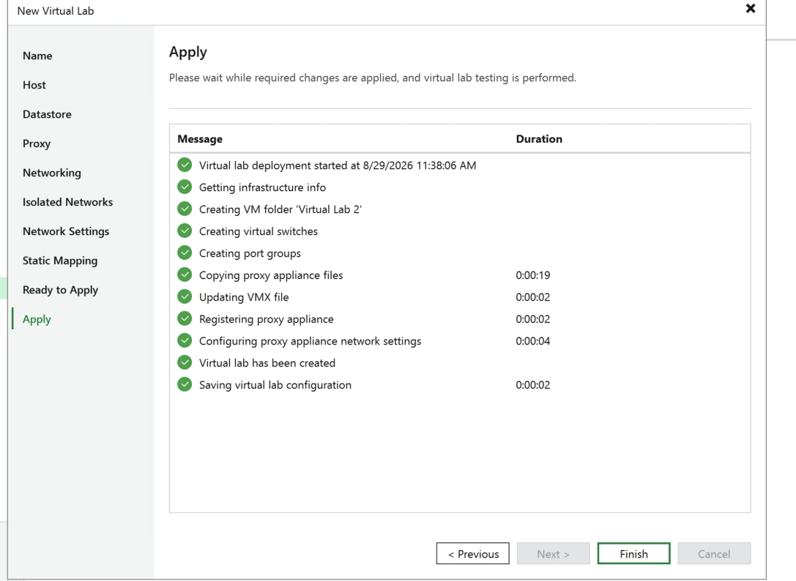Open the Networking wizard step
Viewport: 796px width, 581px height.
52,173
